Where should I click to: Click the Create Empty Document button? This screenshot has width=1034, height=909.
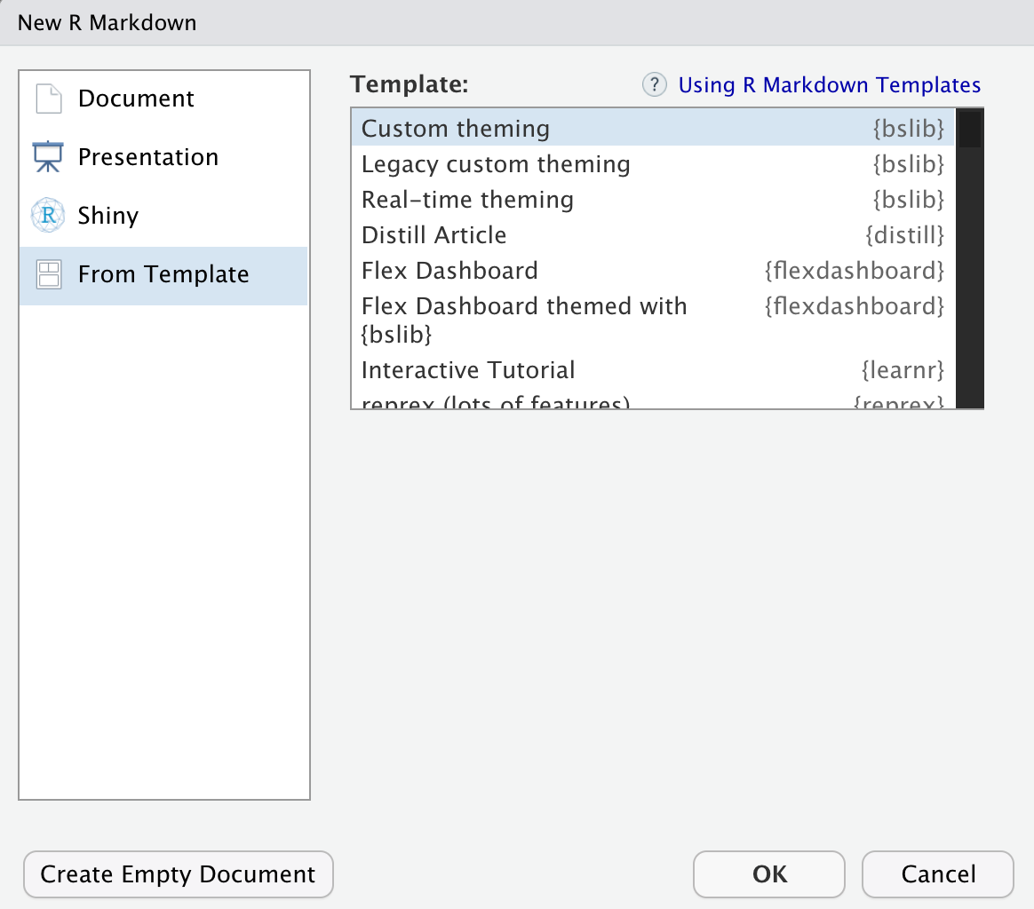point(178,874)
